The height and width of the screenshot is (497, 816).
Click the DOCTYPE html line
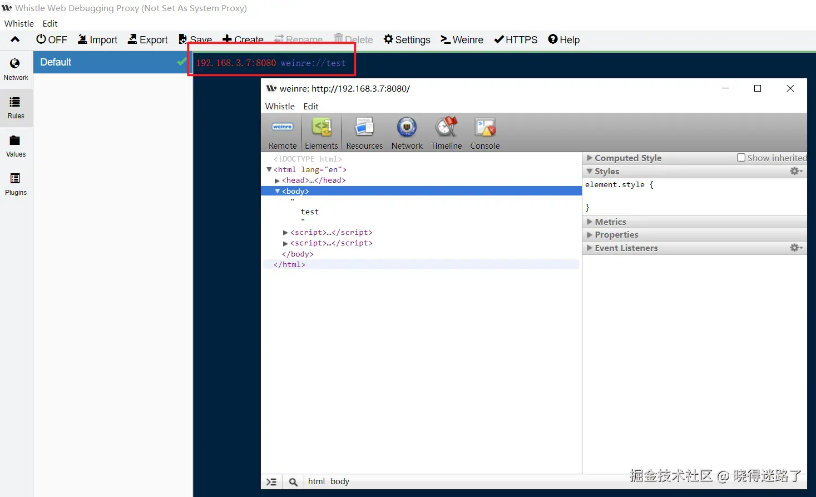click(x=308, y=159)
